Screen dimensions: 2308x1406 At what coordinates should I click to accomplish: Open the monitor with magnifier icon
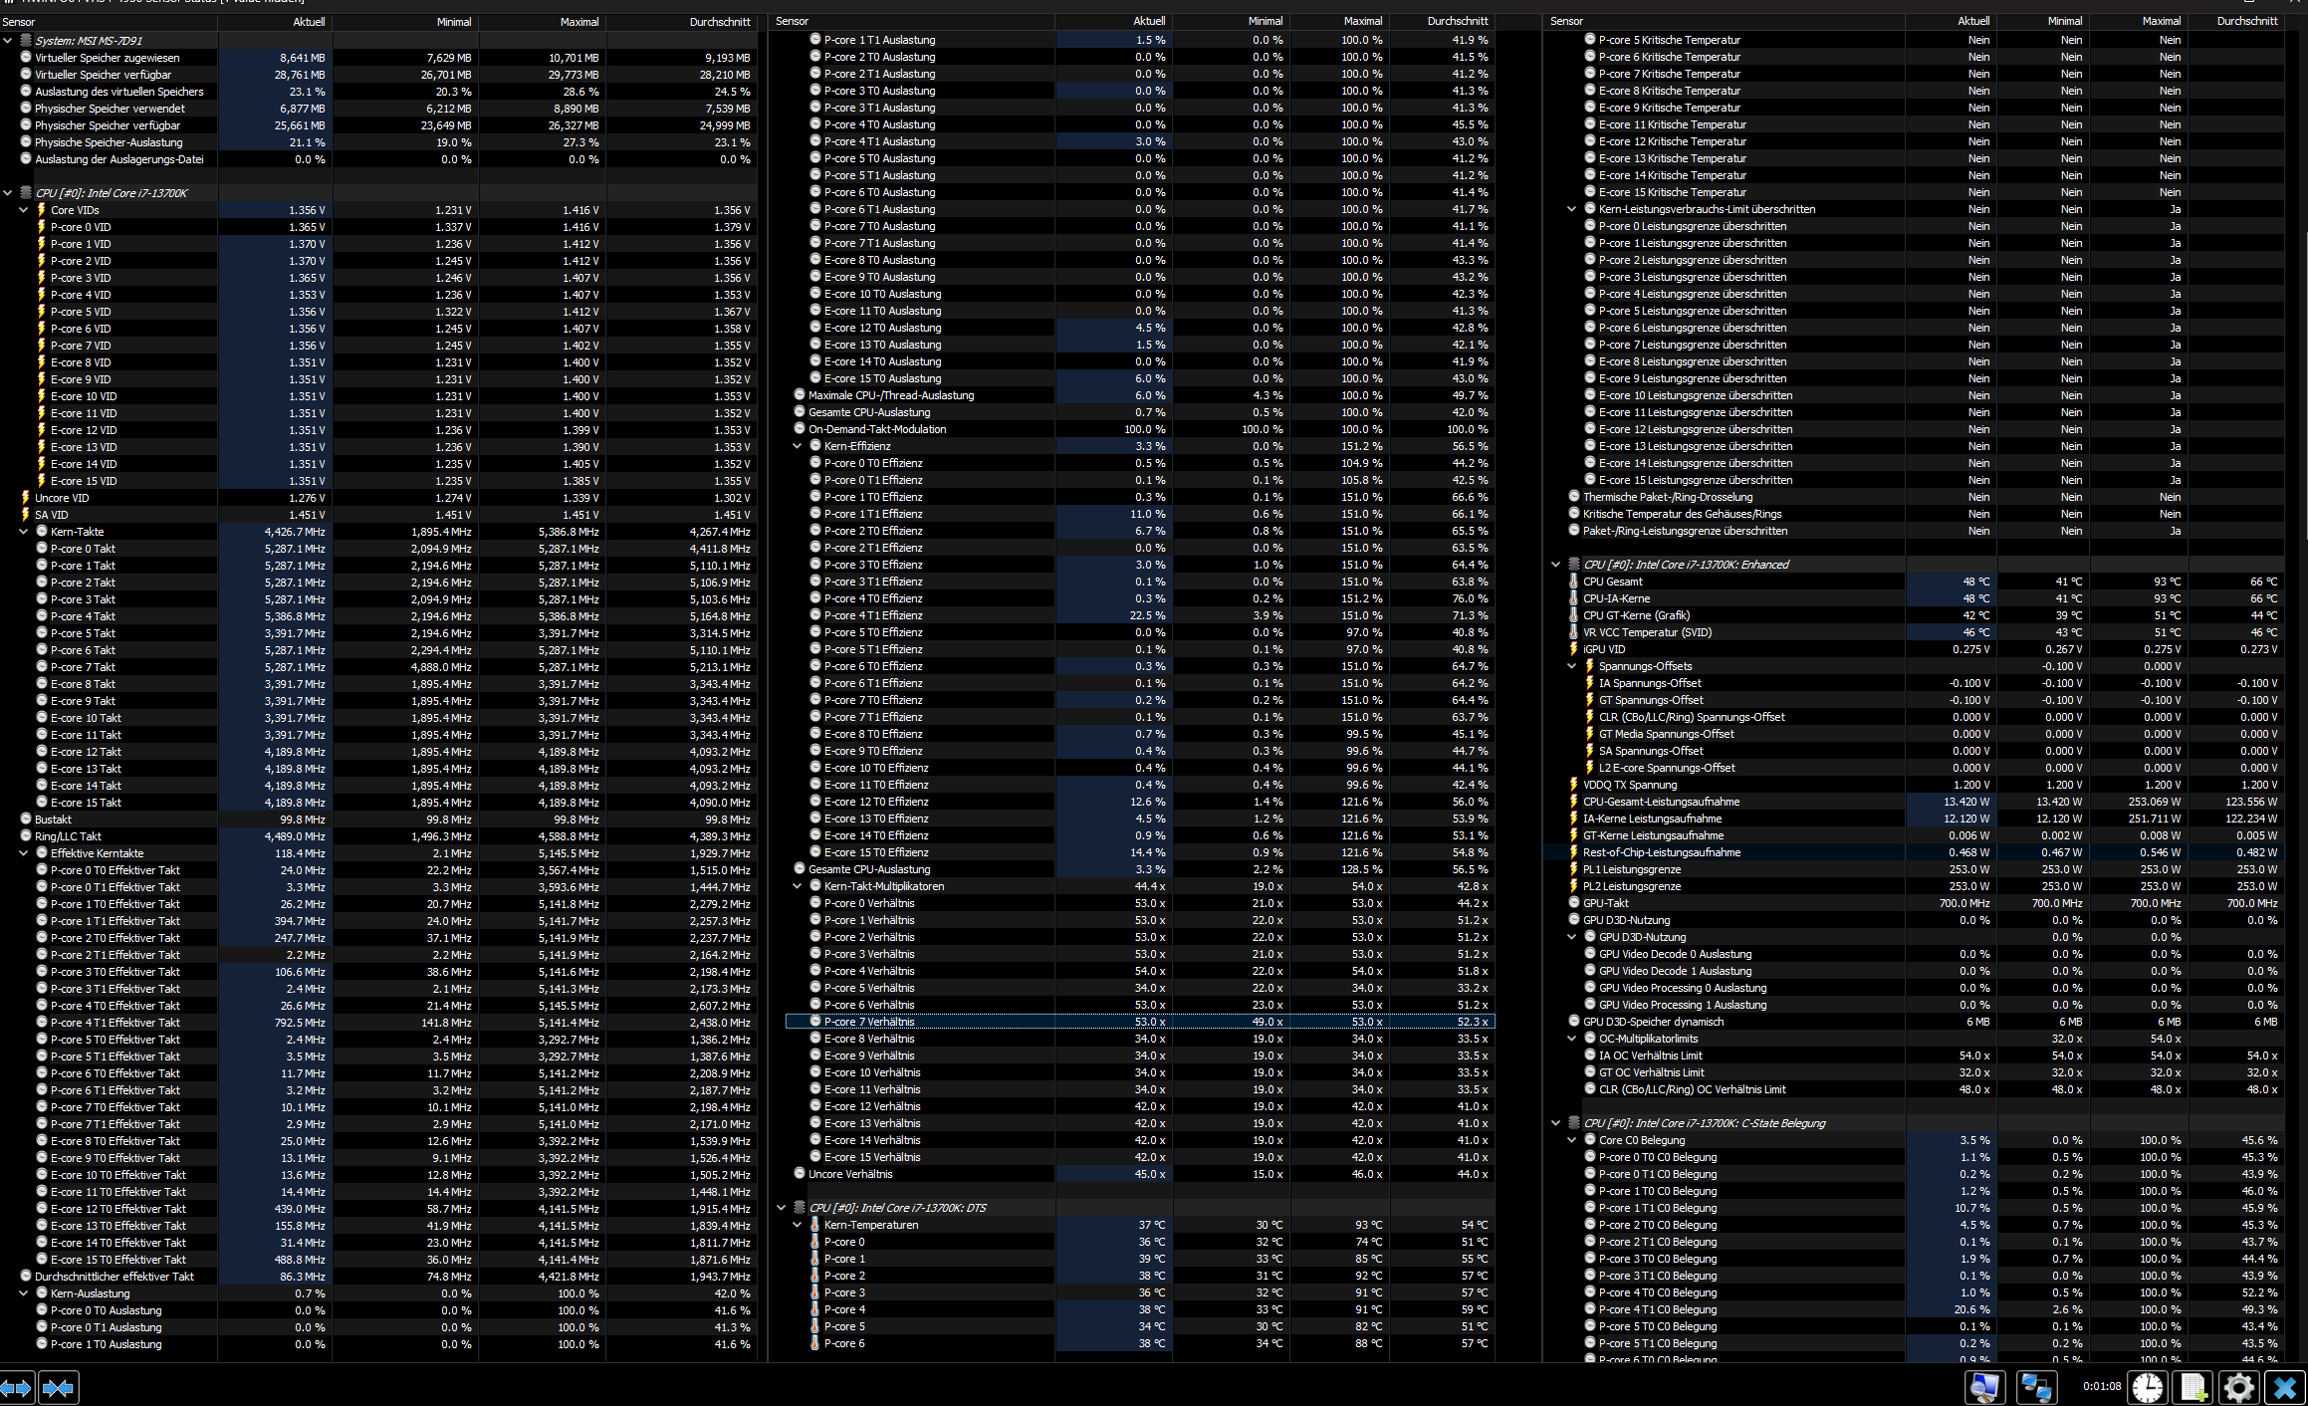pyautogui.click(x=1984, y=1387)
